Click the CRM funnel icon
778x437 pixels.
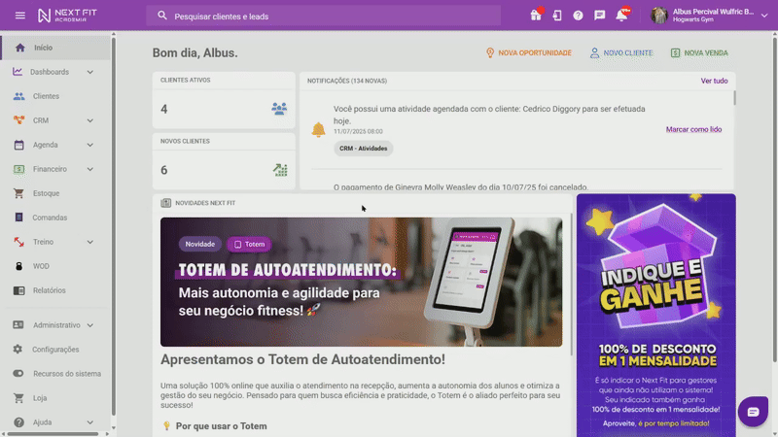pyautogui.click(x=18, y=120)
